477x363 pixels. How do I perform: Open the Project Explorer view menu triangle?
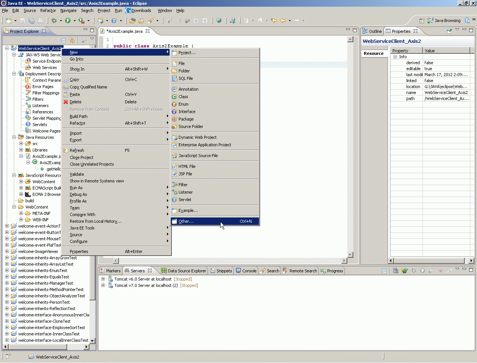pos(92,39)
